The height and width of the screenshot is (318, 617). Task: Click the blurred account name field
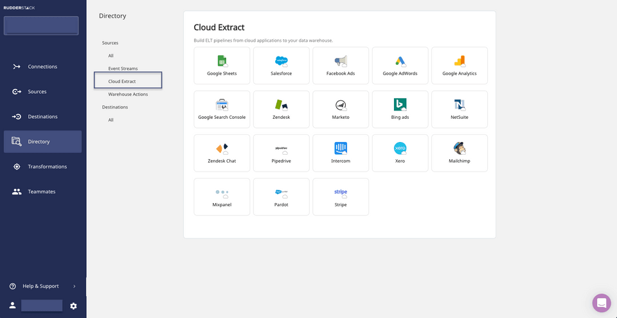(x=42, y=305)
